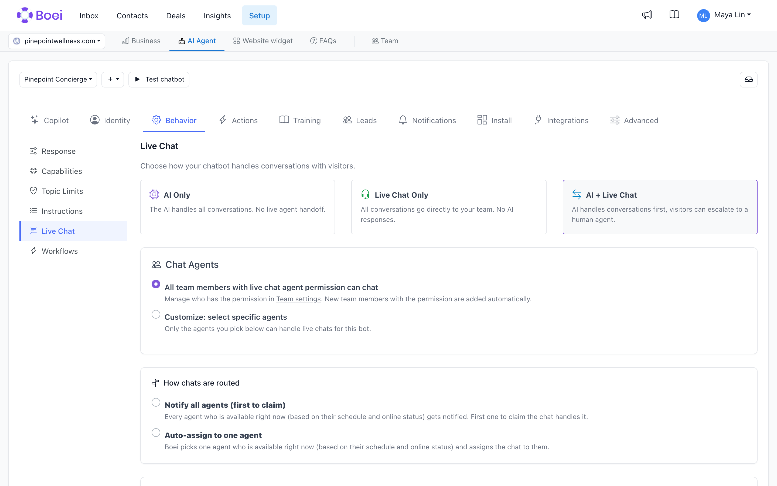
Task: Open the Training tab
Action: (300, 120)
